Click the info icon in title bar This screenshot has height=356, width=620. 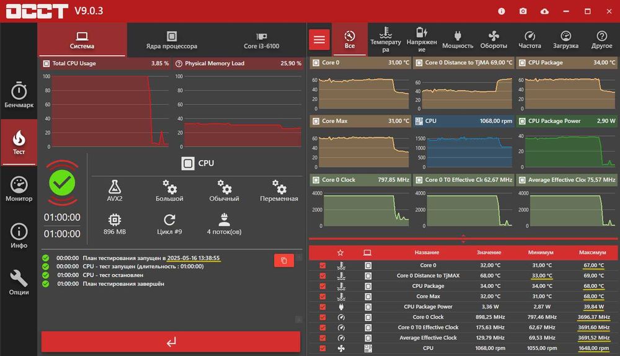502,11
